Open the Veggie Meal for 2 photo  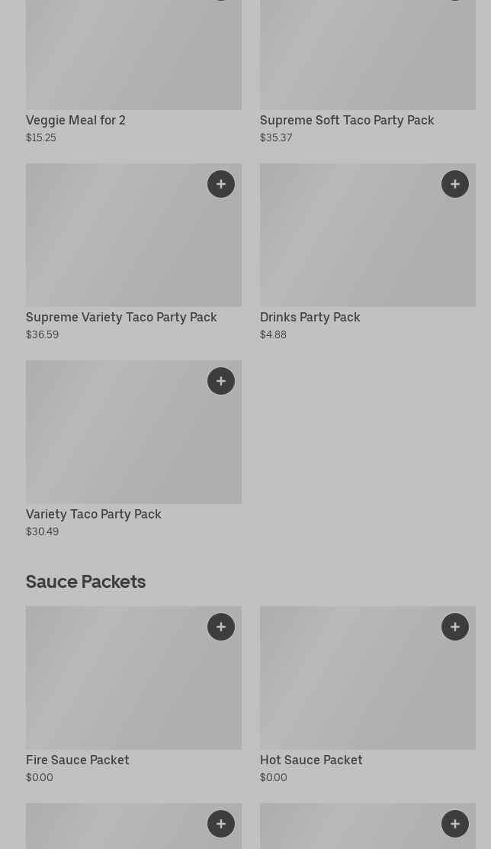pos(133,53)
